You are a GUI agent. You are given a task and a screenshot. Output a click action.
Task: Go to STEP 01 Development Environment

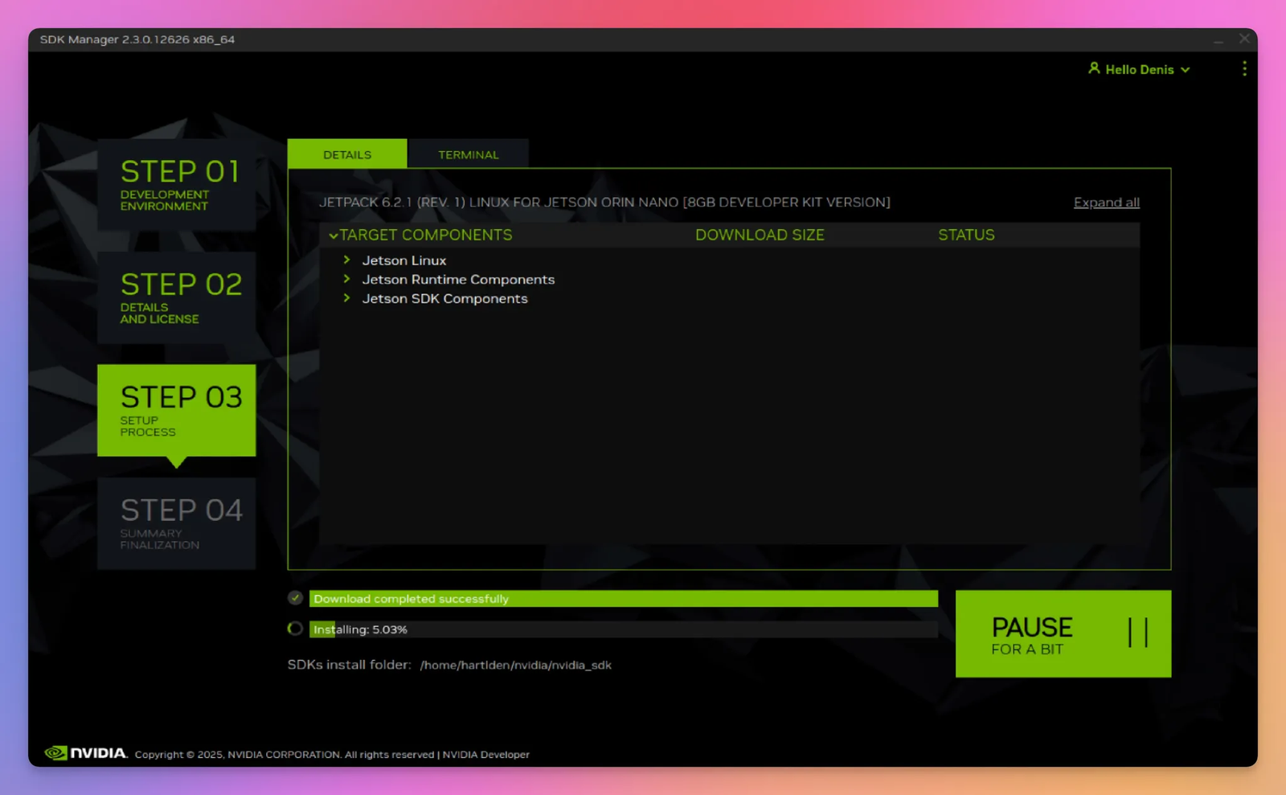(177, 186)
